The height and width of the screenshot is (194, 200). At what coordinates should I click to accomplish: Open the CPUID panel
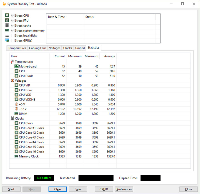click(104, 189)
